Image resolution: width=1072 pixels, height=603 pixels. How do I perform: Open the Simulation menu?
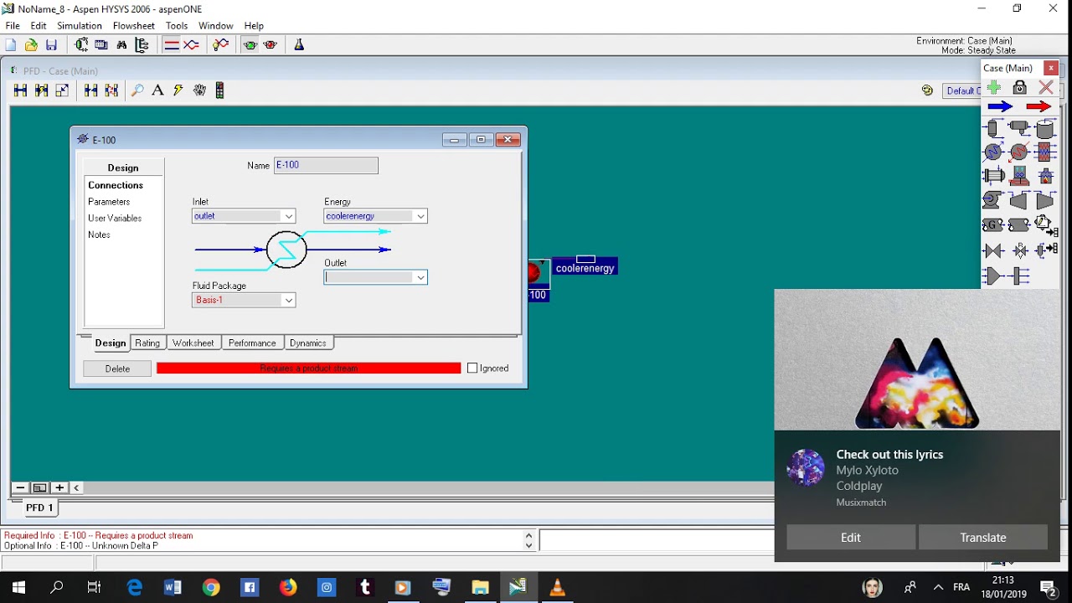[80, 26]
